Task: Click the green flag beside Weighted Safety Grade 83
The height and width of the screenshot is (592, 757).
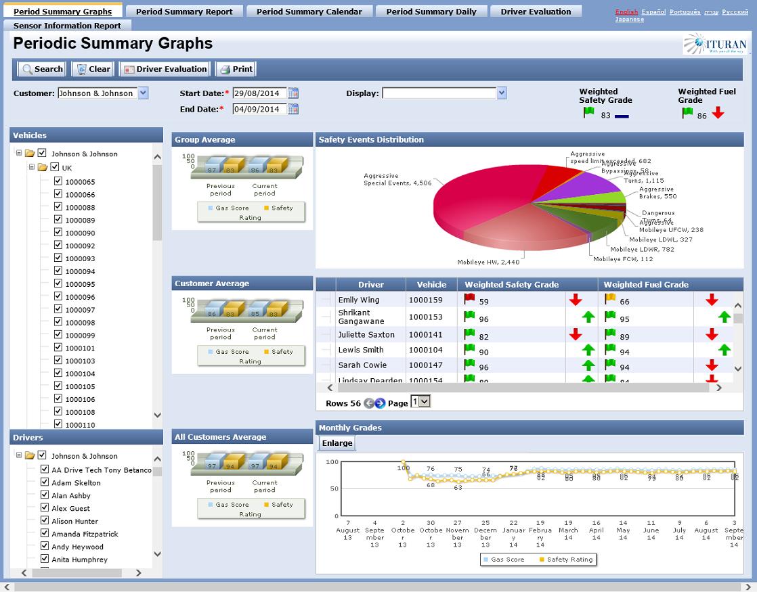Action: click(x=588, y=113)
